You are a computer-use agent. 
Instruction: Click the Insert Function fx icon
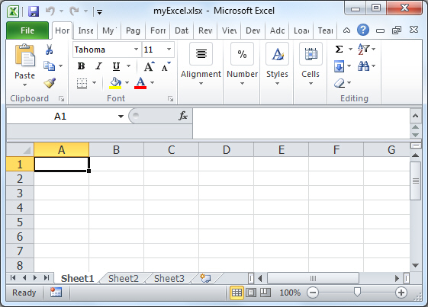pos(183,116)
